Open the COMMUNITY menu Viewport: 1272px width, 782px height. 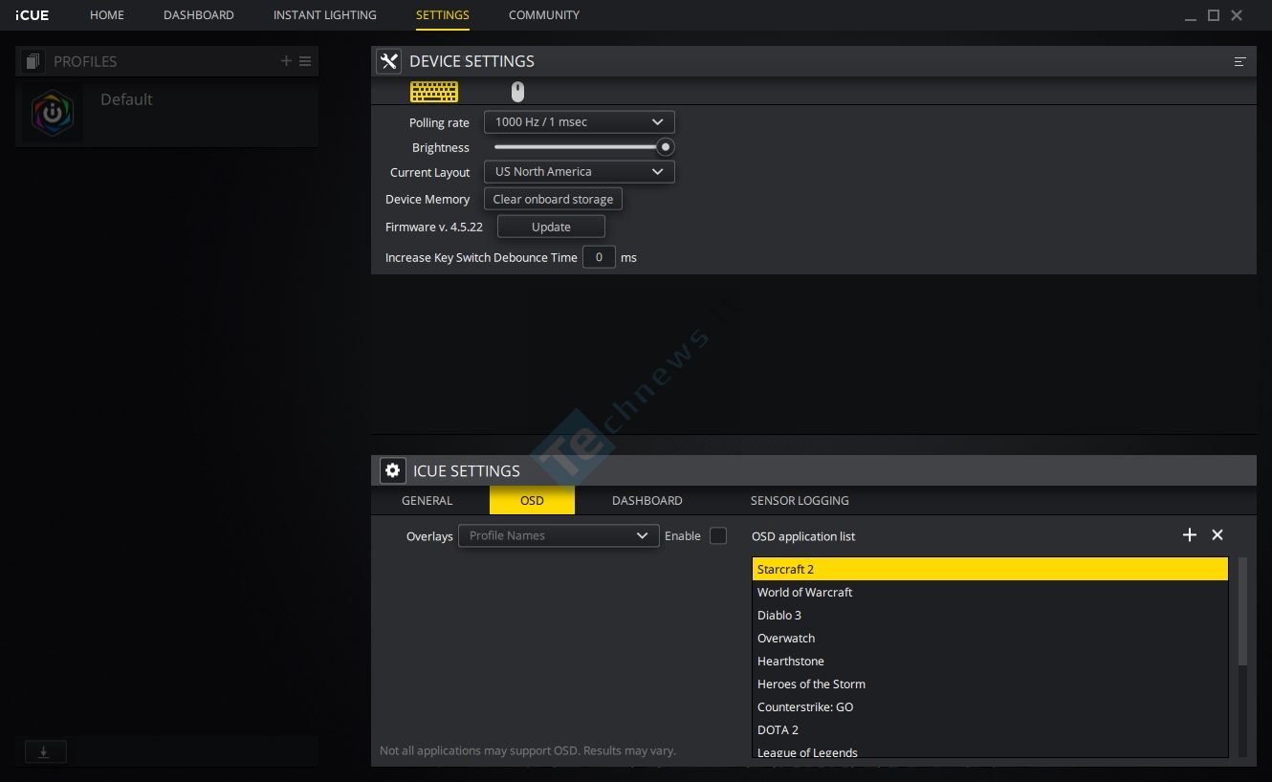point(544,15)
